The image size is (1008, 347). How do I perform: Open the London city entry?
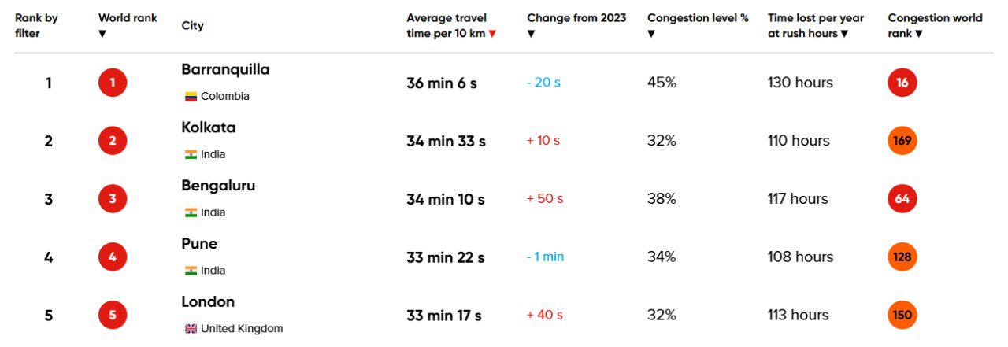pyautogui.click(x=208, y=302)
